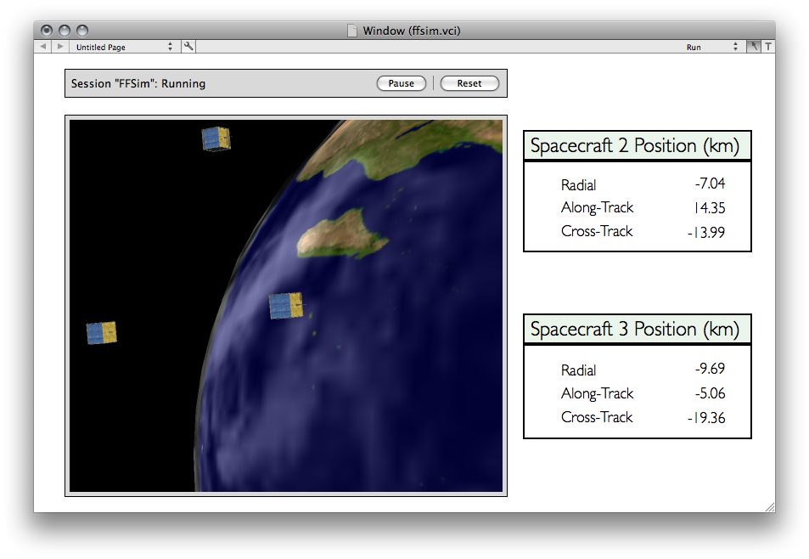Click the Cross-Track value -13.99
Image resolution: width=809 pixels, height=559 pixels.
[706, 232]
